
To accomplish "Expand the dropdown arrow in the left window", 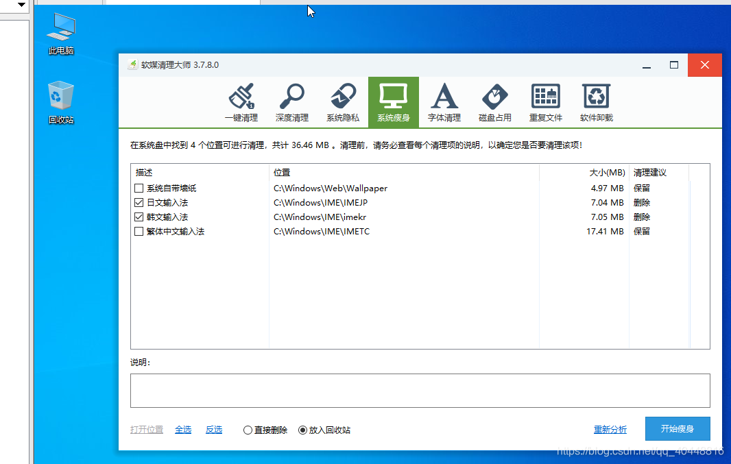I will tap(21, 5).
